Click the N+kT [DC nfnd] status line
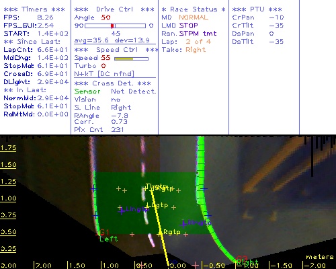Image resolution: width=336 pixels, height=269 pixels. click(104, 74)
